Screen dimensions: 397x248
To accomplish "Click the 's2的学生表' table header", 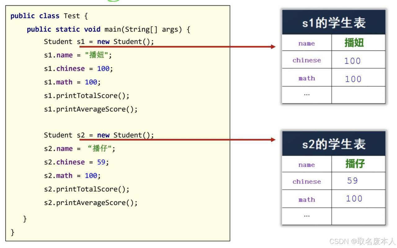I will tap(334, 144).
